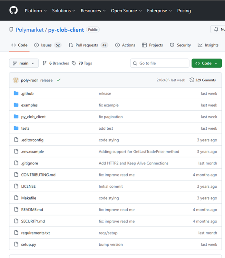Open the Issues tab
The image size is (225, 258).
point(48,45)
